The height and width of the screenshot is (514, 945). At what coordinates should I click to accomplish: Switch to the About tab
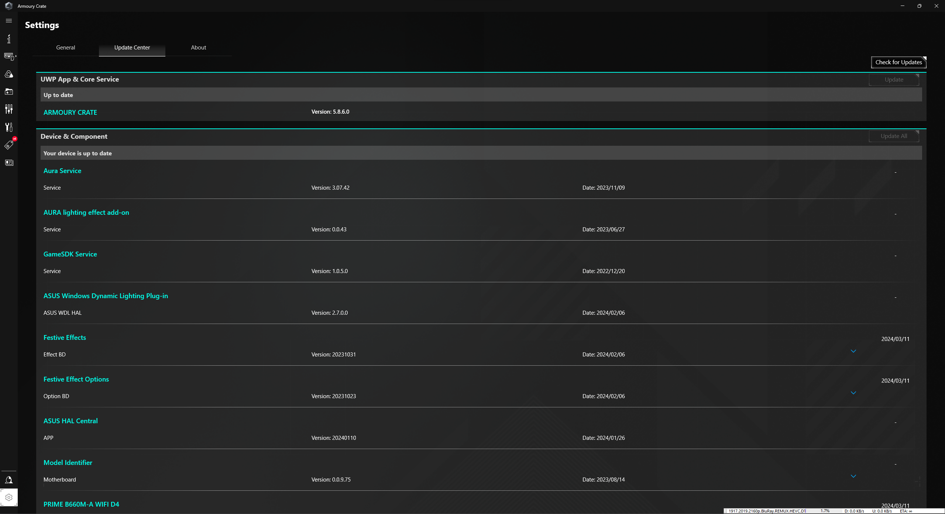(x=199, y=48)
